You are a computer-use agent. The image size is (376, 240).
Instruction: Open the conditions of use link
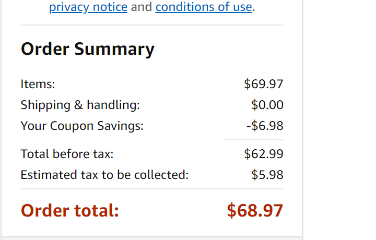204,8
